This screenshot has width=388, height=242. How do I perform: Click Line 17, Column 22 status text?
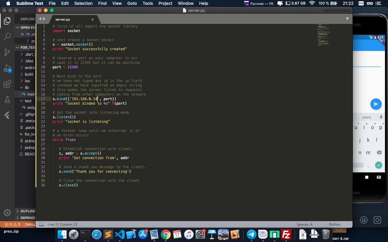coord(62,224)
